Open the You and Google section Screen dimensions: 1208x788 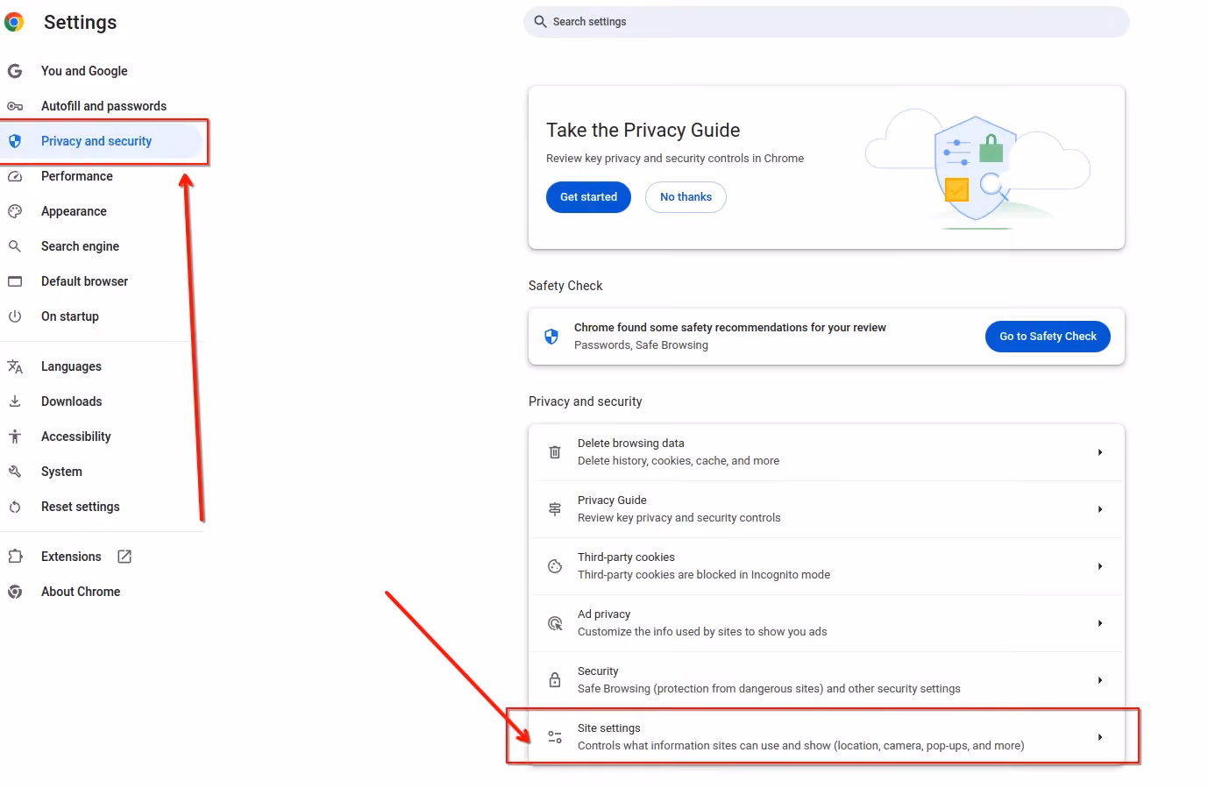(x=84, y=71)
